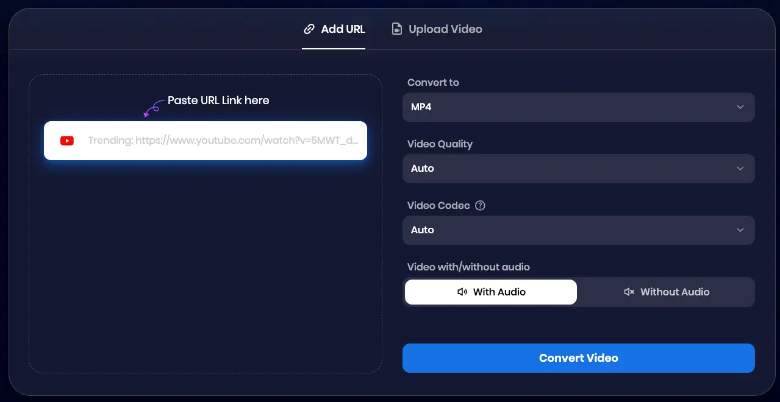Toggle the audio selector to Without Audio

[667, 292]
